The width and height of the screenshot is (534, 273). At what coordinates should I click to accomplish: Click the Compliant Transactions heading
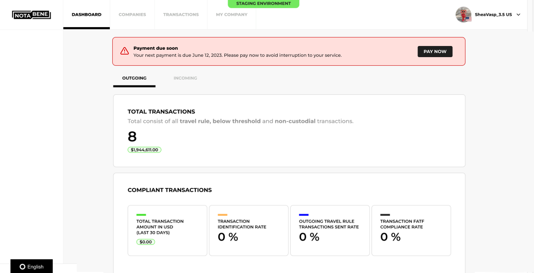tap(169, 190)
